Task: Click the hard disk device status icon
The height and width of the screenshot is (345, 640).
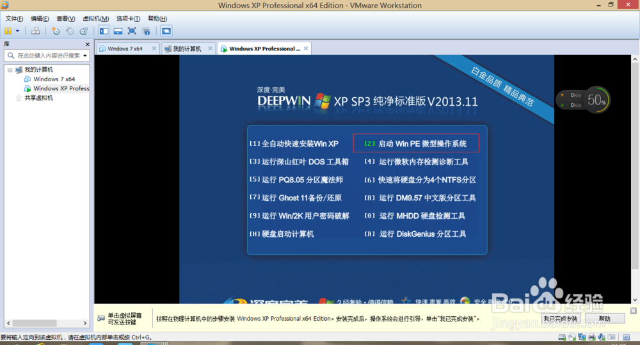Action: (x=562, y=337)
